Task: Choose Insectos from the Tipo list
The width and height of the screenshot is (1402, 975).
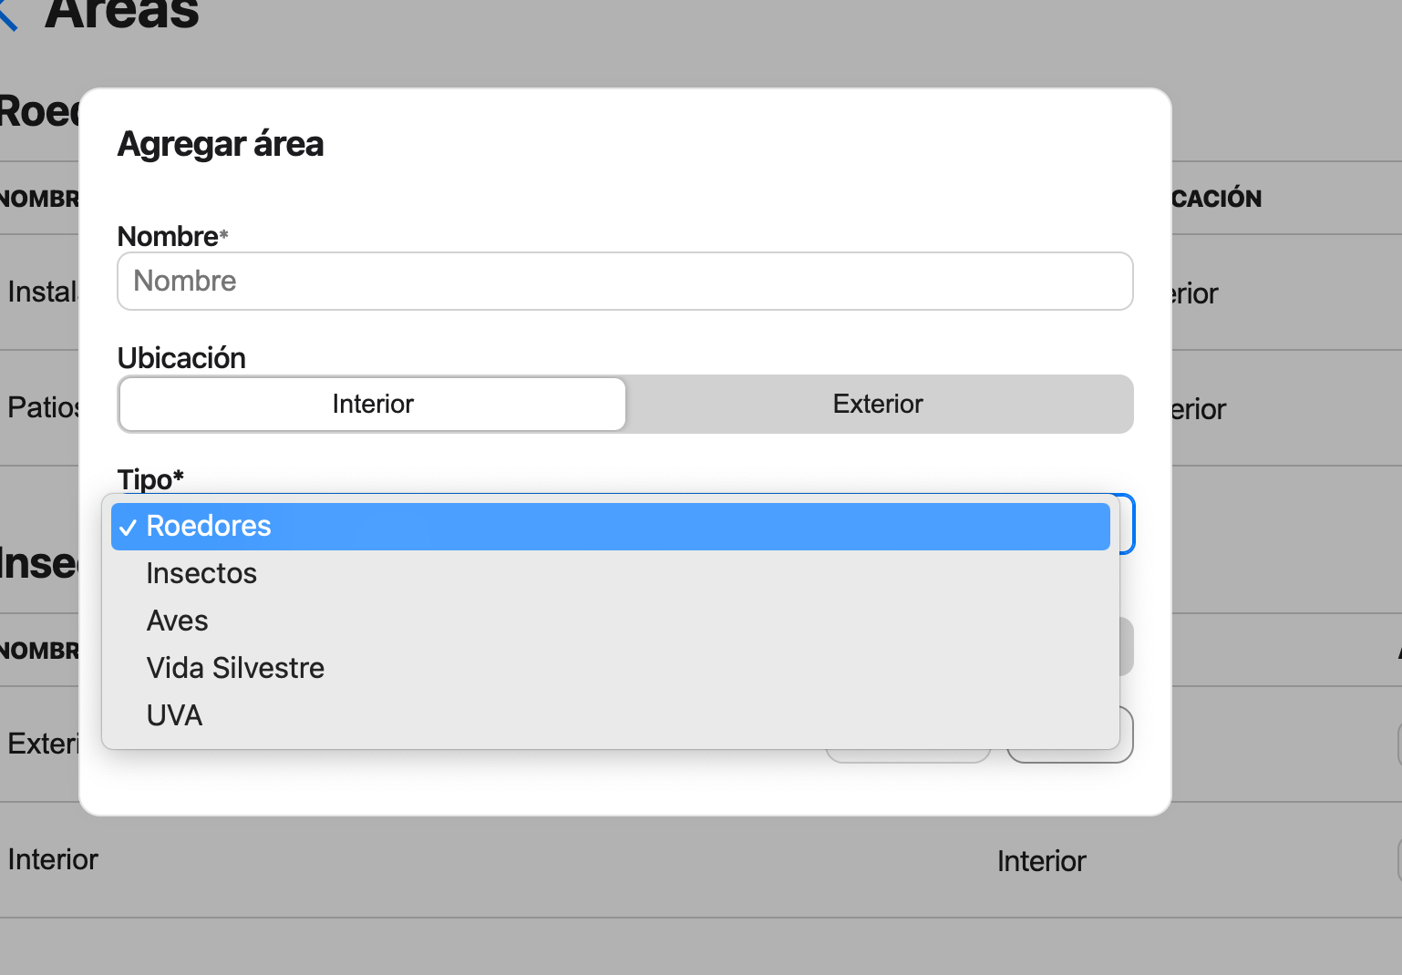Action: (201, 573)
